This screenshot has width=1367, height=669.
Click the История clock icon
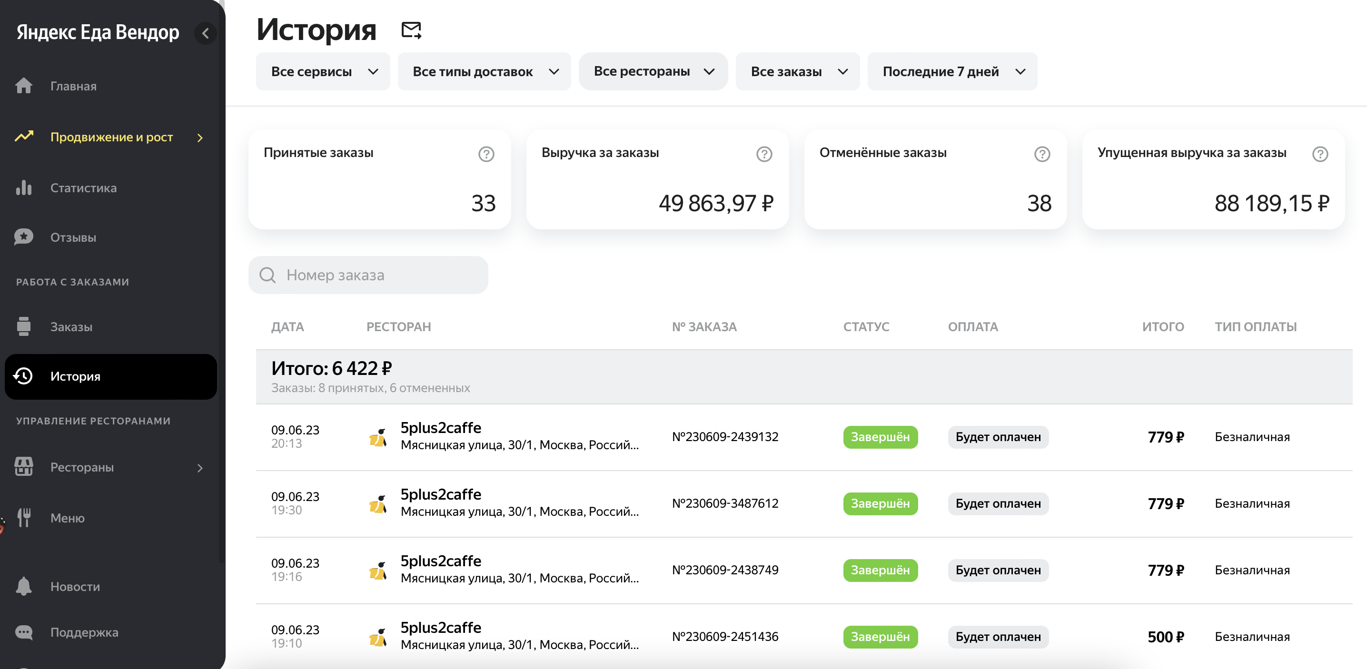click(23, 376)
